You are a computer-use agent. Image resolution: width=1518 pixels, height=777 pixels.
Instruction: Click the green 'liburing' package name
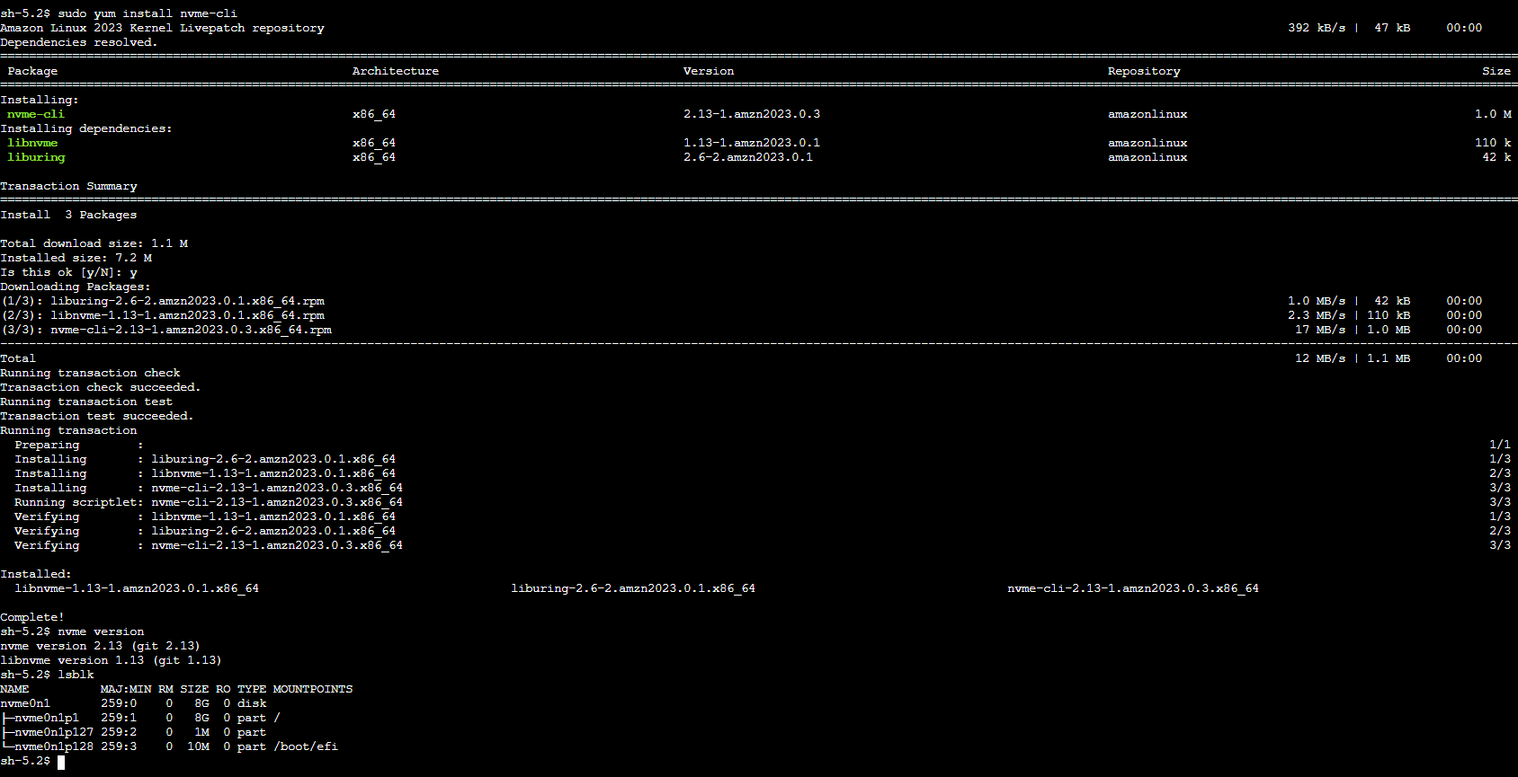click(36, 157)
